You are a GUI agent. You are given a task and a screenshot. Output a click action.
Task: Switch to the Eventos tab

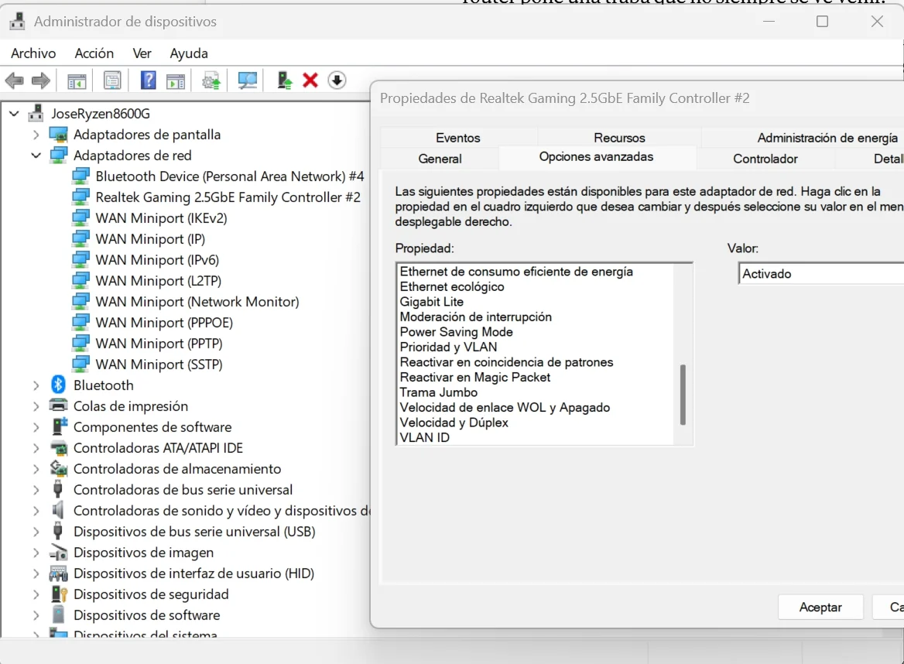tap(457, 138)
